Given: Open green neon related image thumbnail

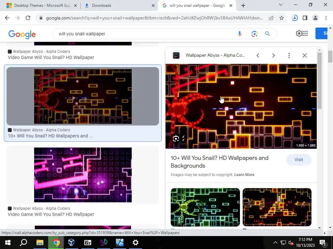Looking at the screenshot, I should click(205, 207).
